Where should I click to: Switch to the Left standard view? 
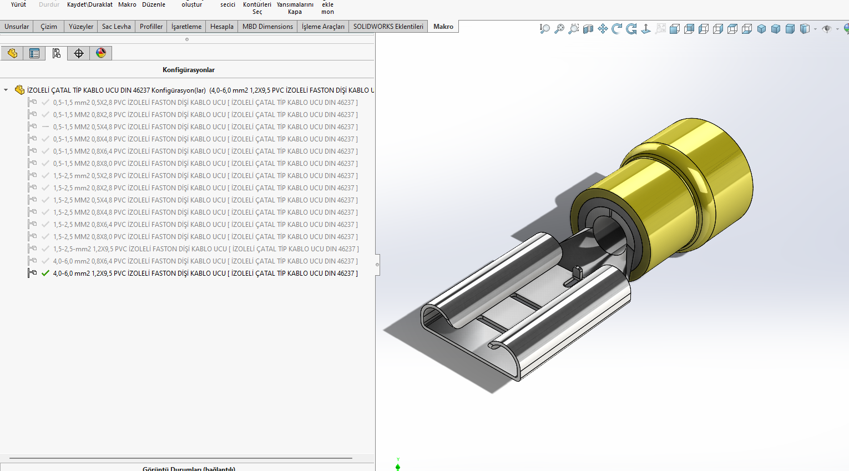704,29
